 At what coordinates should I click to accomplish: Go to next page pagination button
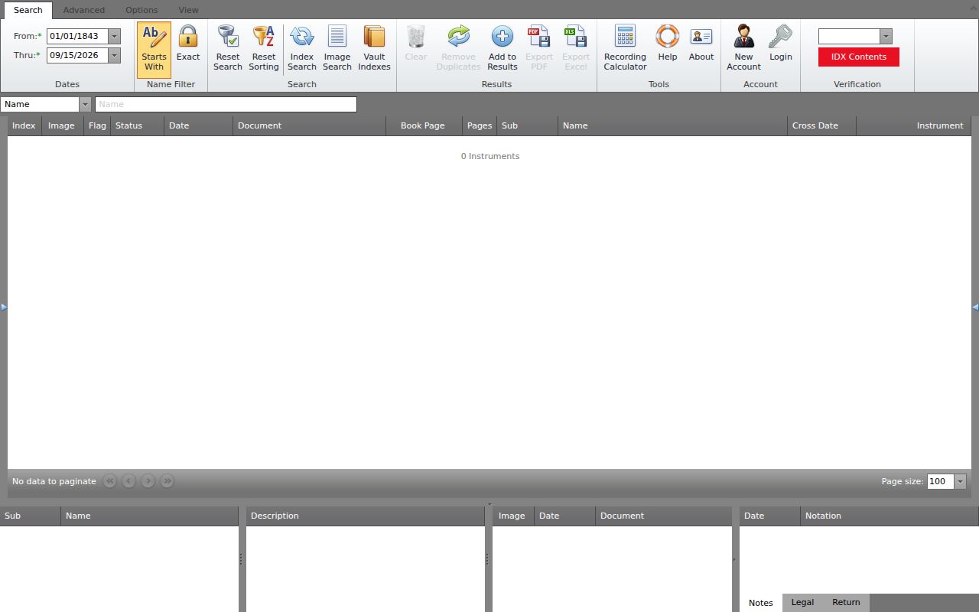[x=148, y=481]
